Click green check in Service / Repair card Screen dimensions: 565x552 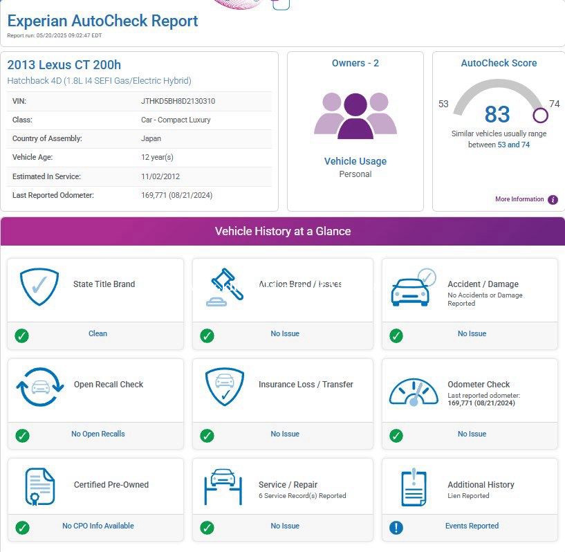pyautogui.click(x=207, y=528)
